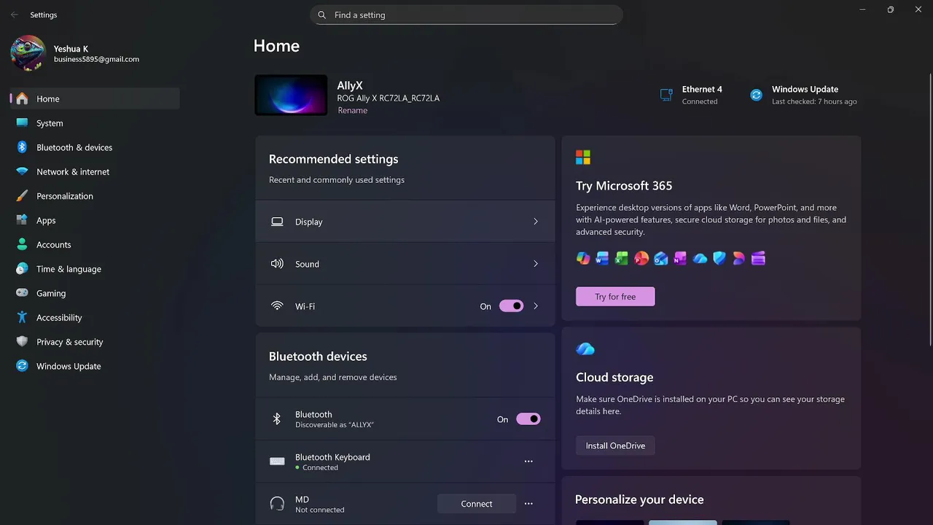The width and height of the screenshot is (933, 525).
Task: Click the Try for free button
Action: pos(615,297)
